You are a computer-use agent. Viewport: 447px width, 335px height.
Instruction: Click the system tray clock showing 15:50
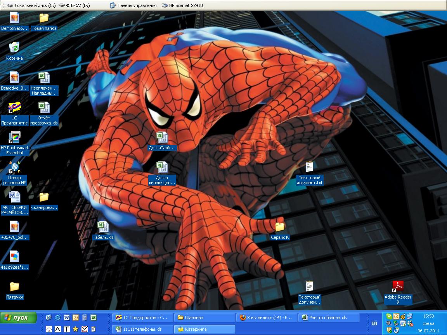click(428, 316)
